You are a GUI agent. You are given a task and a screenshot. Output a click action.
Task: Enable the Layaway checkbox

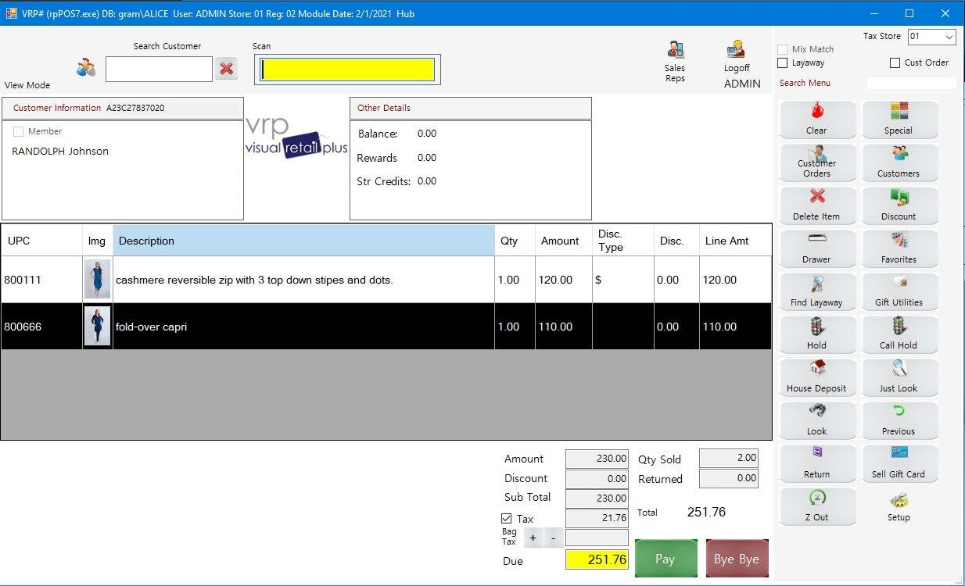coord(783,63)
